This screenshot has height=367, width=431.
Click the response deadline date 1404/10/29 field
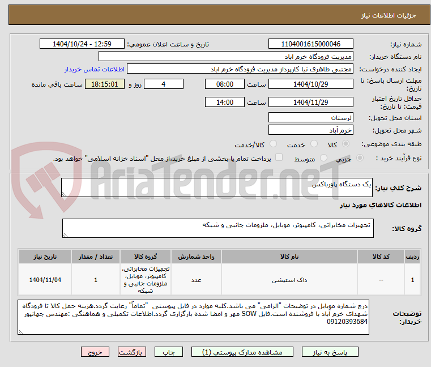(310, 84)
